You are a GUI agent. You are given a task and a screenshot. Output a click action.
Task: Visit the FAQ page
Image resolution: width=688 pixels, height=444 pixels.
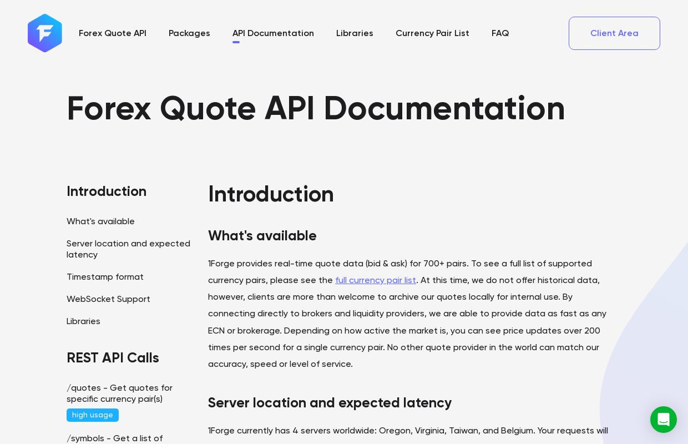coord(500,33)
